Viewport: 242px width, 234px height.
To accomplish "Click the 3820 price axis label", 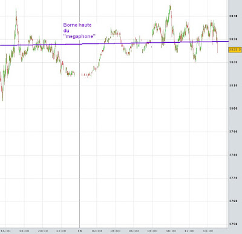I will tap(234, 62).
